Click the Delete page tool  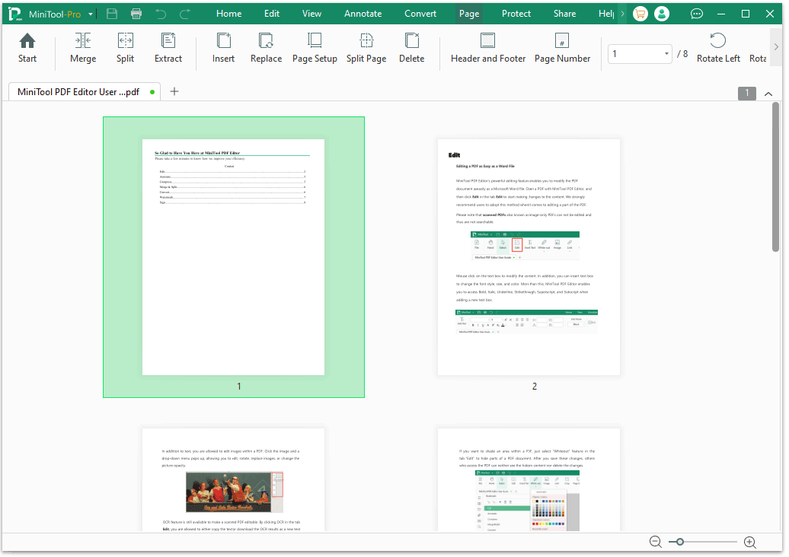(x=411, y=48)
